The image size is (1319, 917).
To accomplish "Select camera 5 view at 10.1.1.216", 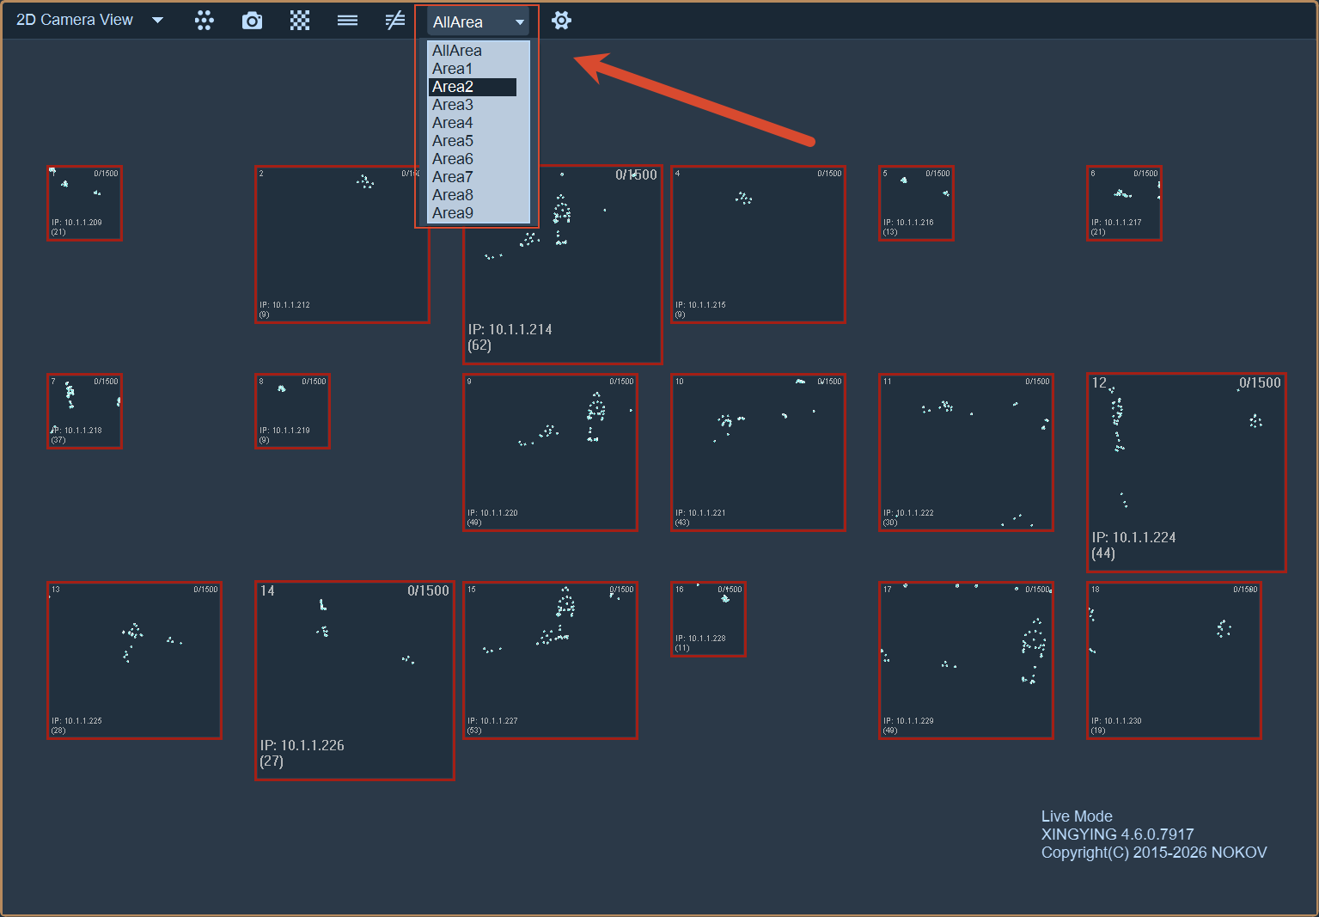I will point(916,203).
